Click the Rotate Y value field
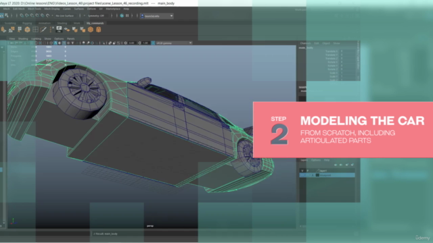Image resolution: width=433 pixels, height=243 pixels. tap(347, 65)
